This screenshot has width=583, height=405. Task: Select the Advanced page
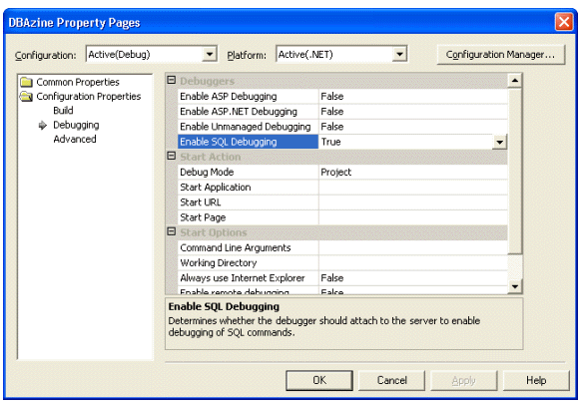pos(75,139)
